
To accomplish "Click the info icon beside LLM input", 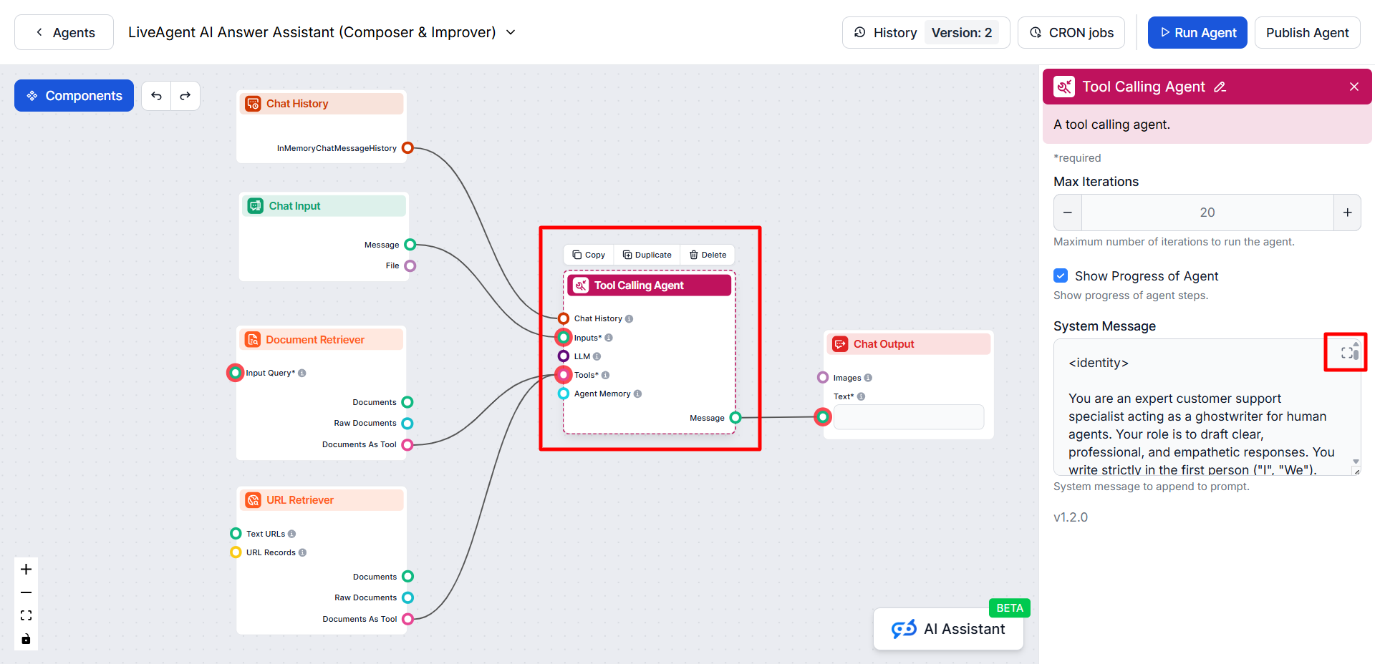I will (x=597, y=356).
